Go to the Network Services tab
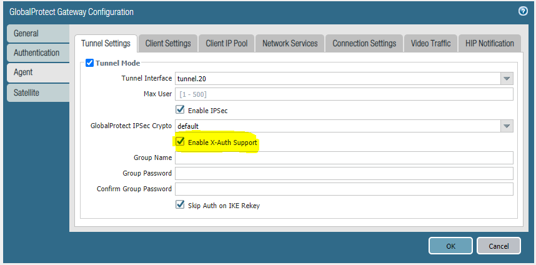Screen dimensions: 536x265 pyautogui.click(x=290, y=43)
